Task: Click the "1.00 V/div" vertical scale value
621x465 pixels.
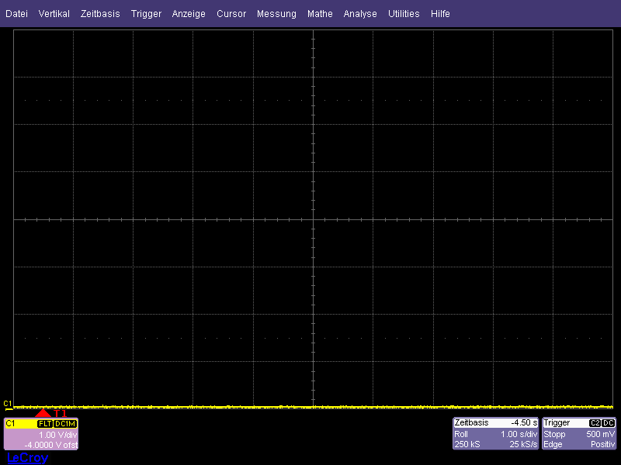Action: pos(57,435)
